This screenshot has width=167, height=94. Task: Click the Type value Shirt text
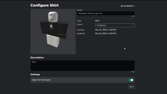pos(97,21)
